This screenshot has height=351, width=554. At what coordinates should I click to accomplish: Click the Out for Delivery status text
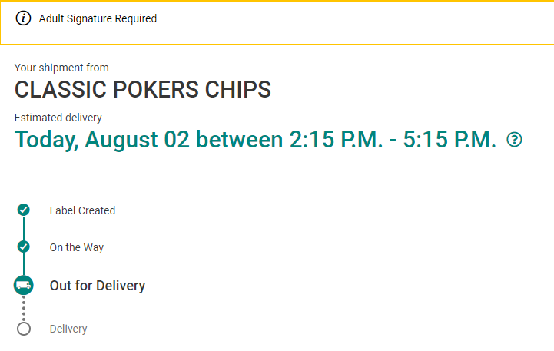(x=98, y=286)
